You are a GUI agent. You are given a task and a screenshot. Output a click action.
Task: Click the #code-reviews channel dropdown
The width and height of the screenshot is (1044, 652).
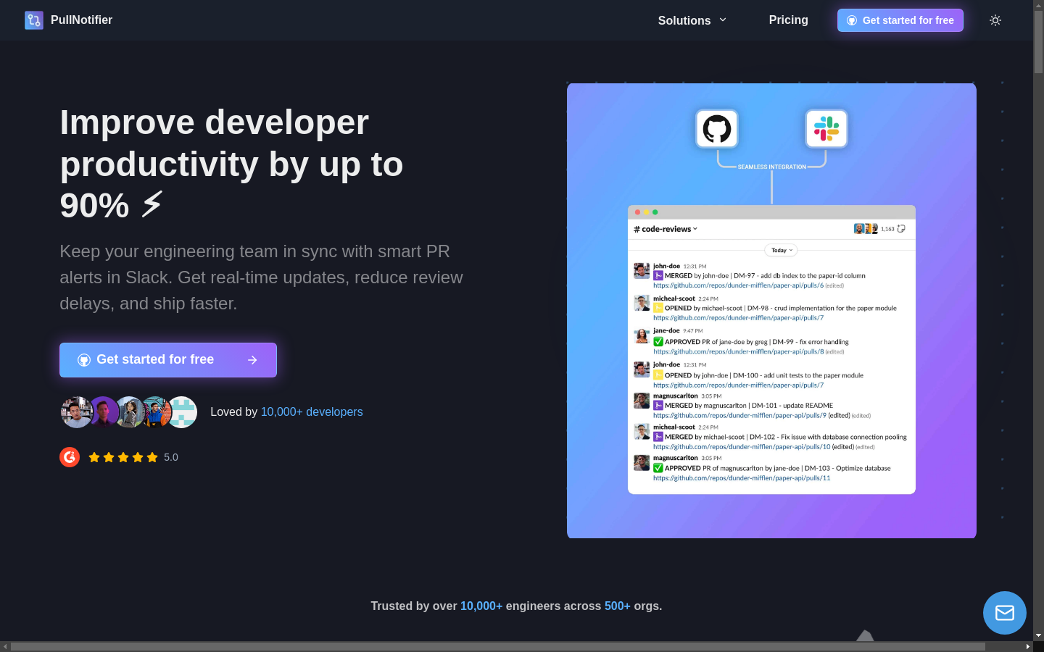666,229
